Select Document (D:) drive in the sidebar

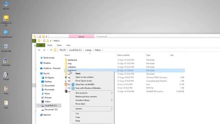coord(51,110)
